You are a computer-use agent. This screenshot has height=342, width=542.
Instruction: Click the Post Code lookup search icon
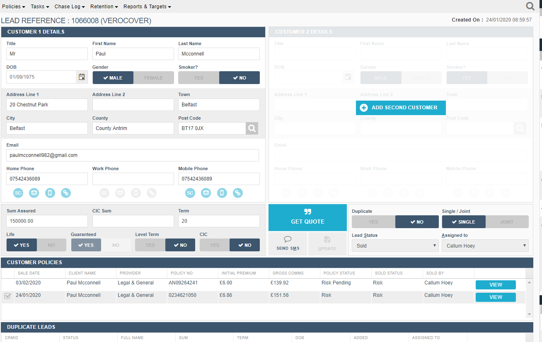pyautogui.click(x=252, y=128)
